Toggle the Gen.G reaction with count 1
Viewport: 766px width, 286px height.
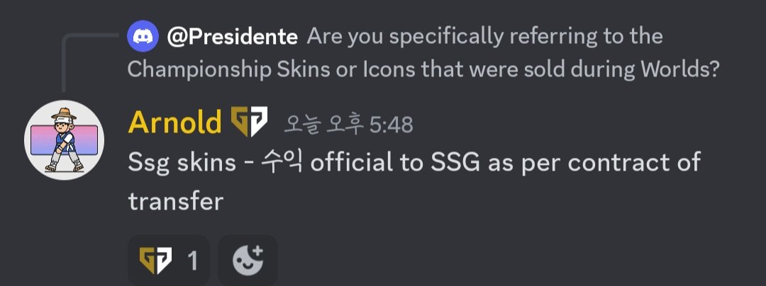click(169, 261)
